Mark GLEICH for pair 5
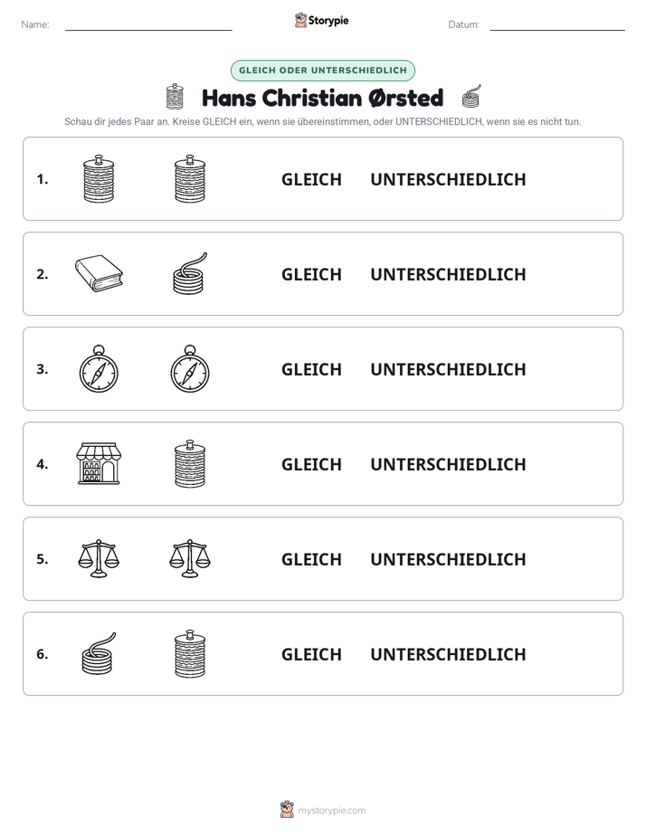Viewport: 646px width, 836px height. [311, 559]
